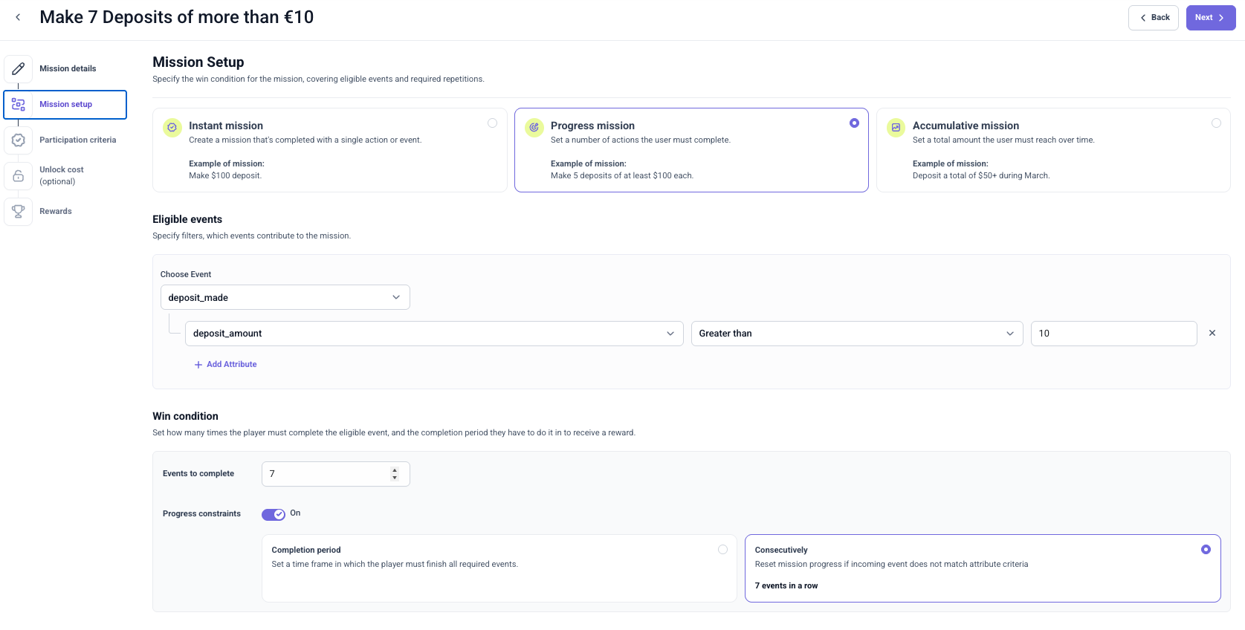
Task: Click the Rewards trophy icon
Action: tap(19, 211)
